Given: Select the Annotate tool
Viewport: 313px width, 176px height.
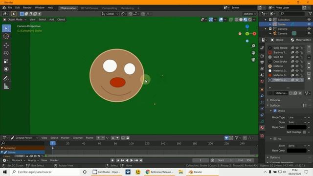Looking at the screenshot, I should [x=6, y=78].
